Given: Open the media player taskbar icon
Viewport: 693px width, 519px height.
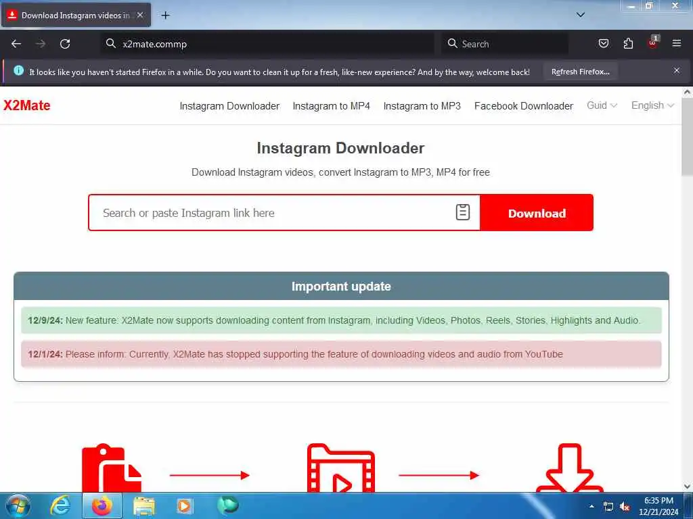Looking at the screenshot, I should point(184,505).
